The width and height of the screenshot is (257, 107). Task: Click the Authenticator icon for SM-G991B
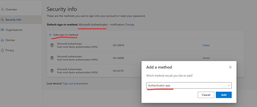[52, 45]
